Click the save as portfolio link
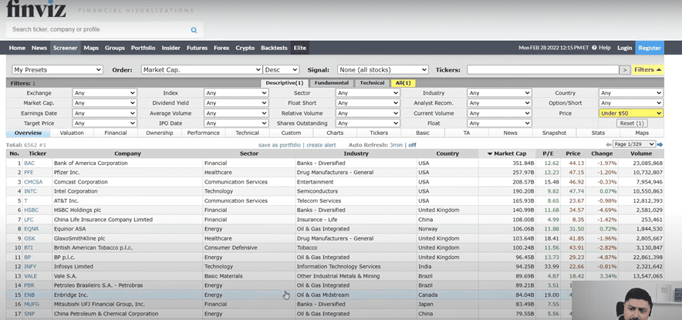The width and height of the screenshot is (682, 320). [279, 145]
